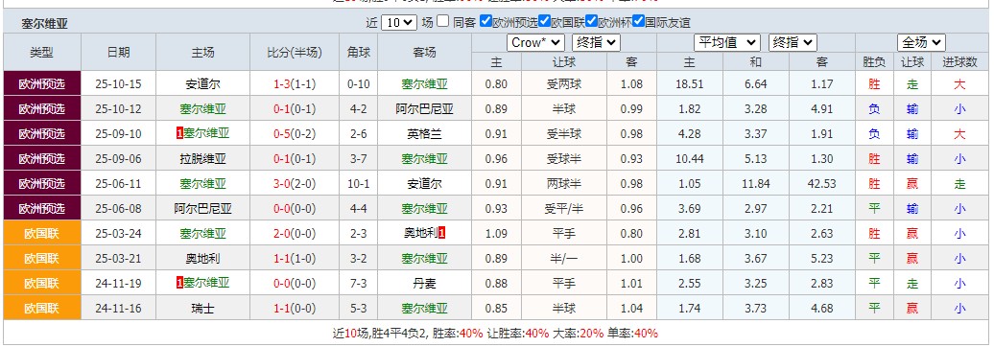The image size is (994, 347).
Task: Click the handicap 两球半 cell
Action: click(564, 184)
